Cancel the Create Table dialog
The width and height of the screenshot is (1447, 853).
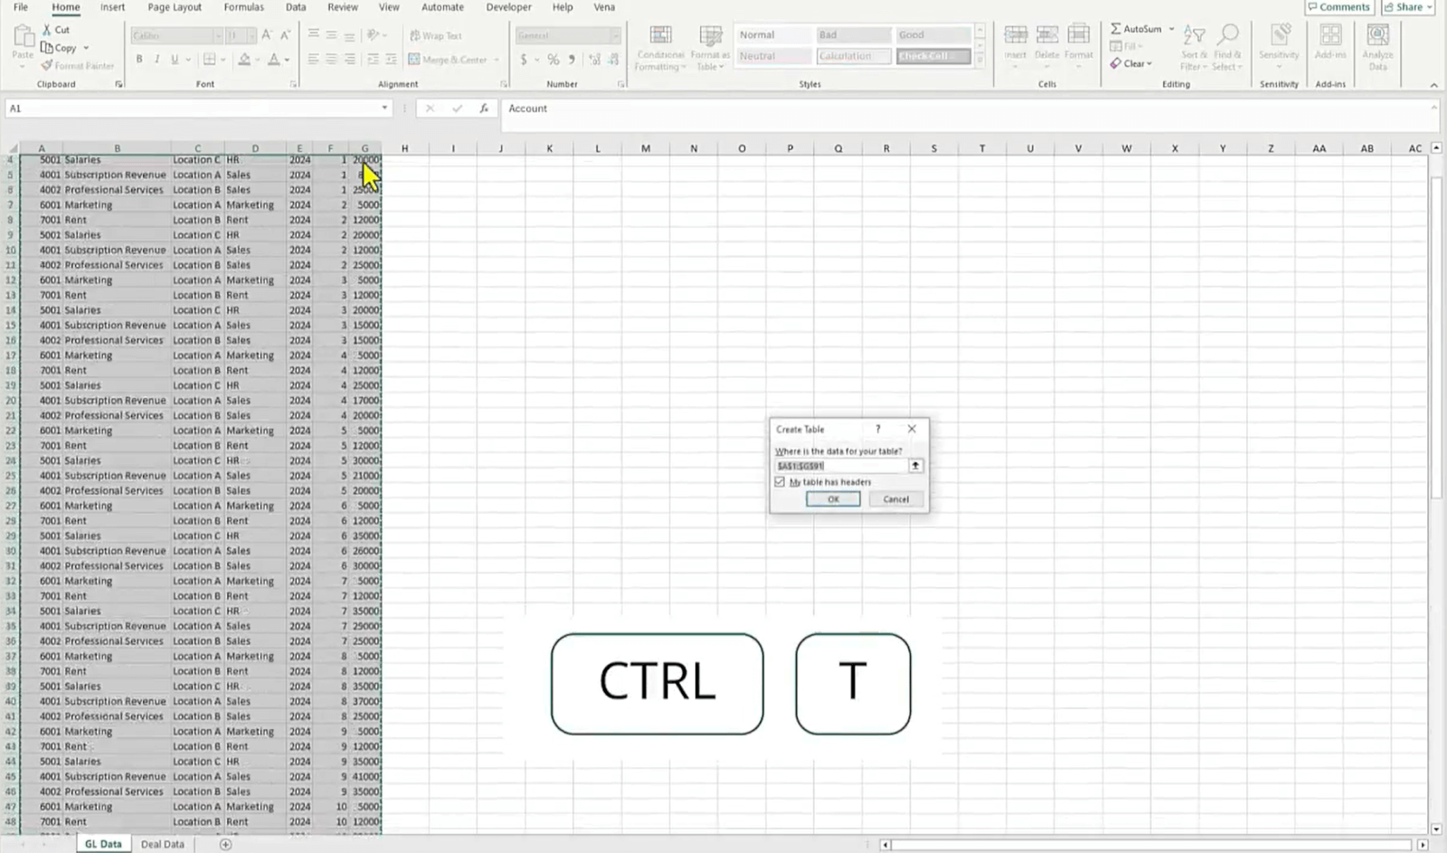[894, 498]
